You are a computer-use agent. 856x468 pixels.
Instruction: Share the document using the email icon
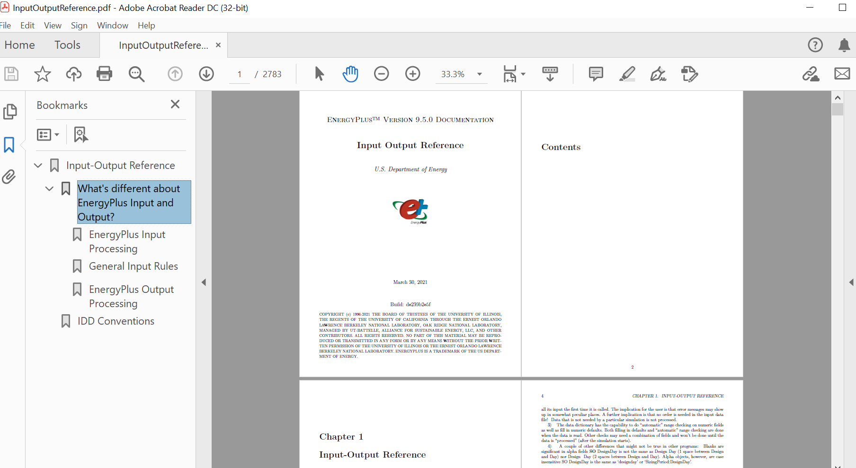(x=843, y=74)
